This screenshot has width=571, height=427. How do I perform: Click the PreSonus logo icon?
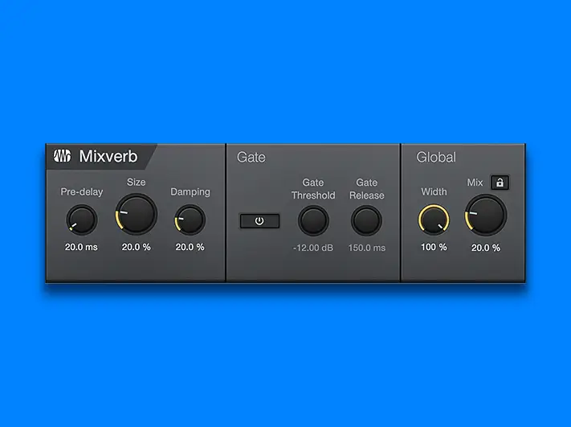(62, 156)
